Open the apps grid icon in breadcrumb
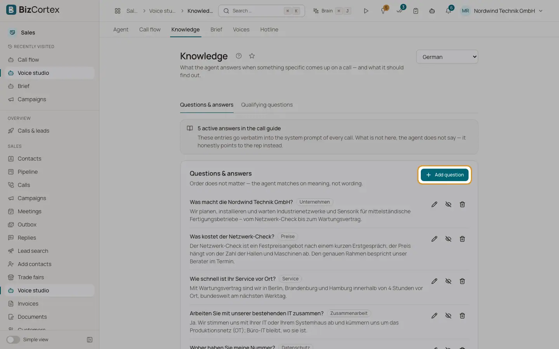The width and height of the screenshot is (559, 349). [118, 11]
